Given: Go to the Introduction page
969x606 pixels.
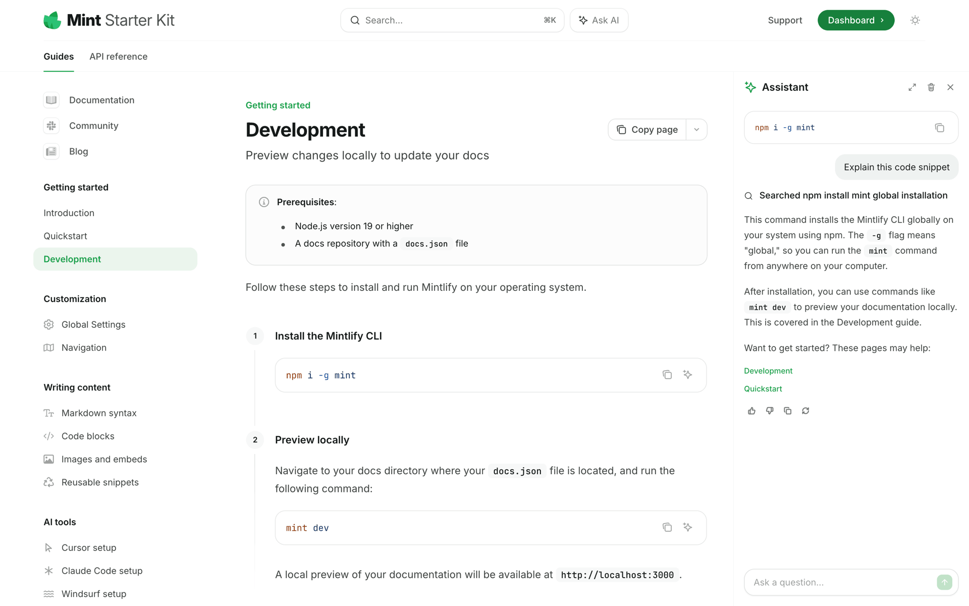Looking at the screenshot, I should 69,213.
